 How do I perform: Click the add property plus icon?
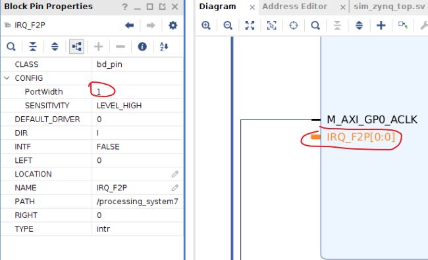click(98, 47)
